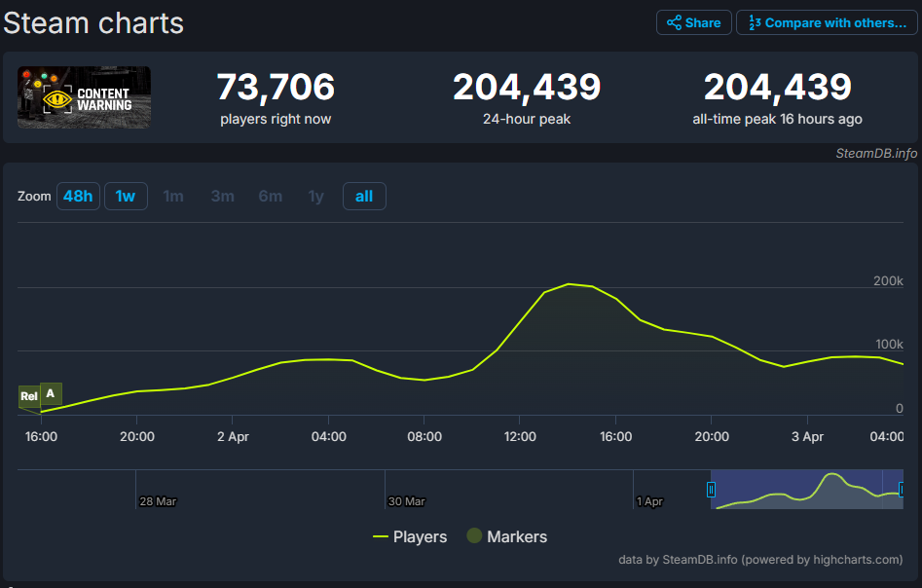The height and width of the screenshot is (588, 922).
Task: Click the 30 Mar navigator date label
Action: coord(406,501)
